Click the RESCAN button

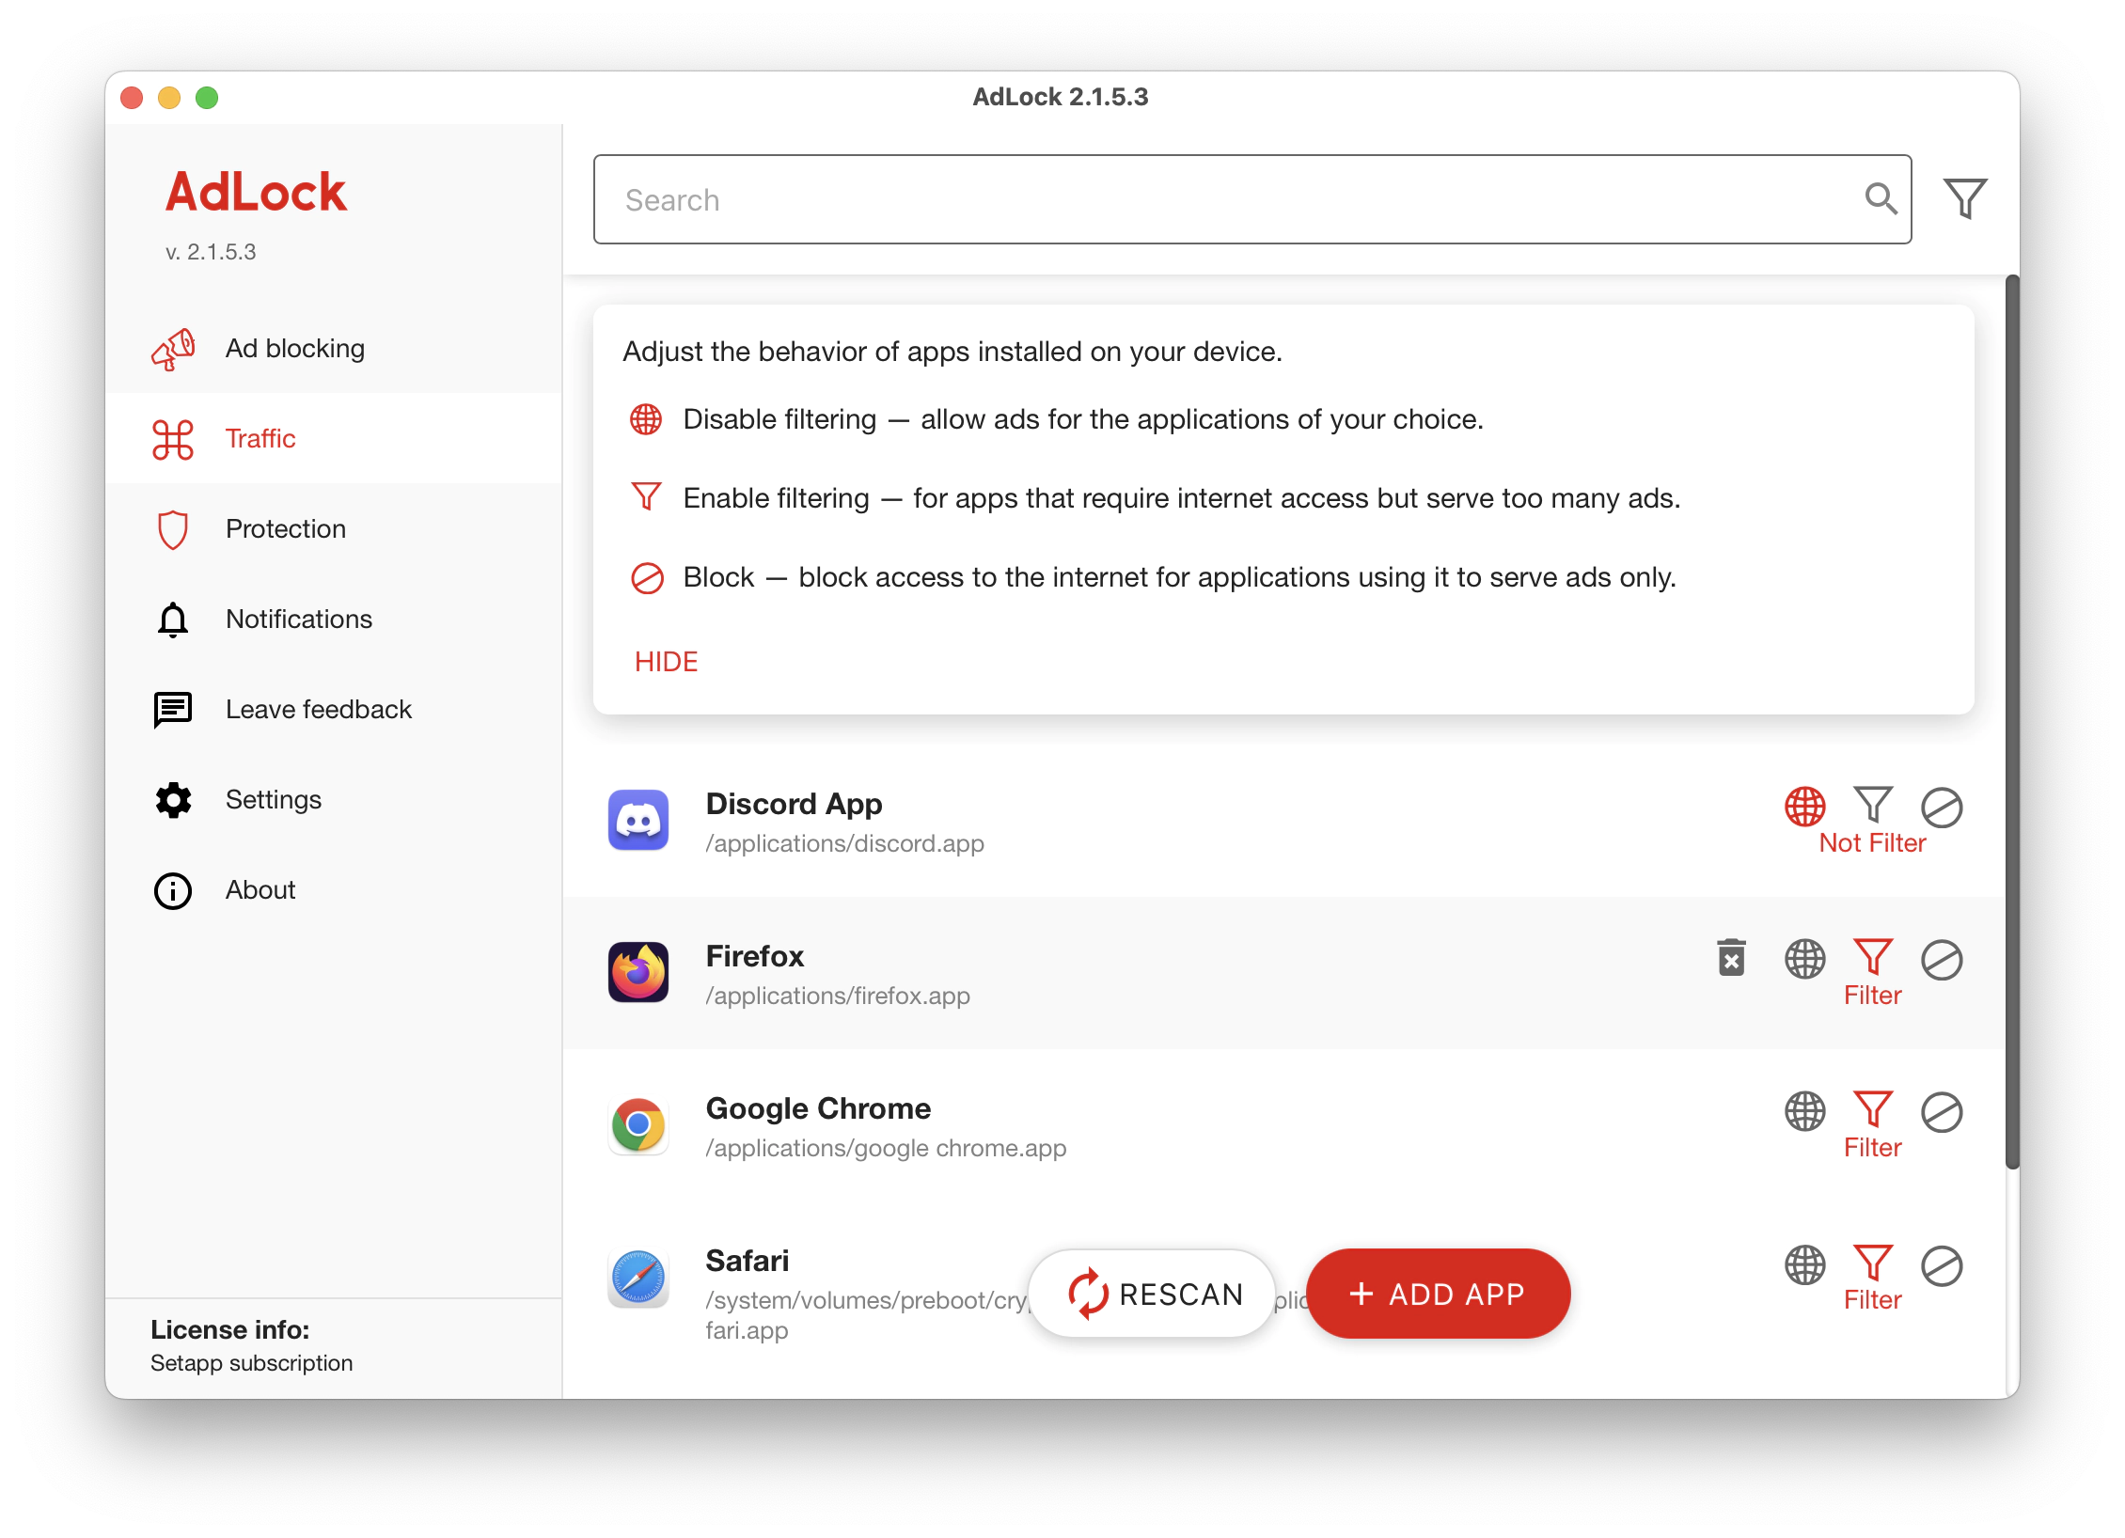[1157, 1295]
